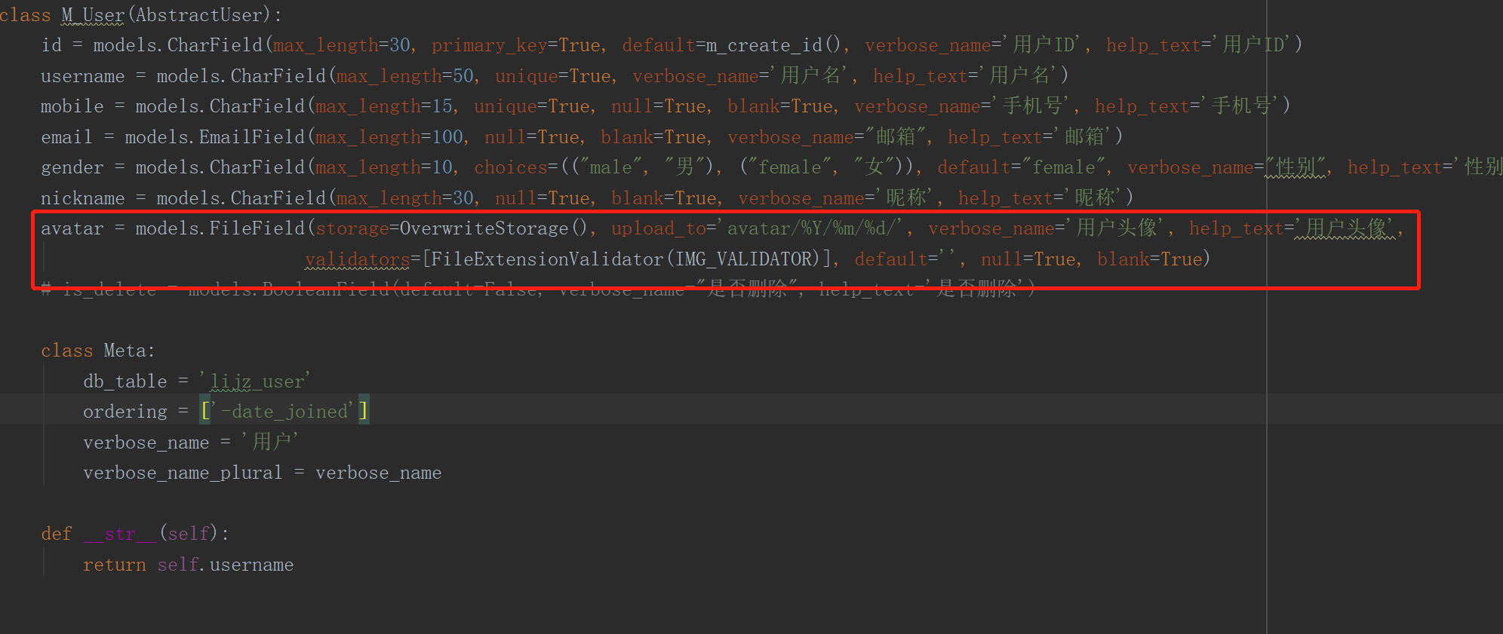This screenshot has height=634, width=1503.
Task: Click verbose_name_plural assignment
Action: 262,473
